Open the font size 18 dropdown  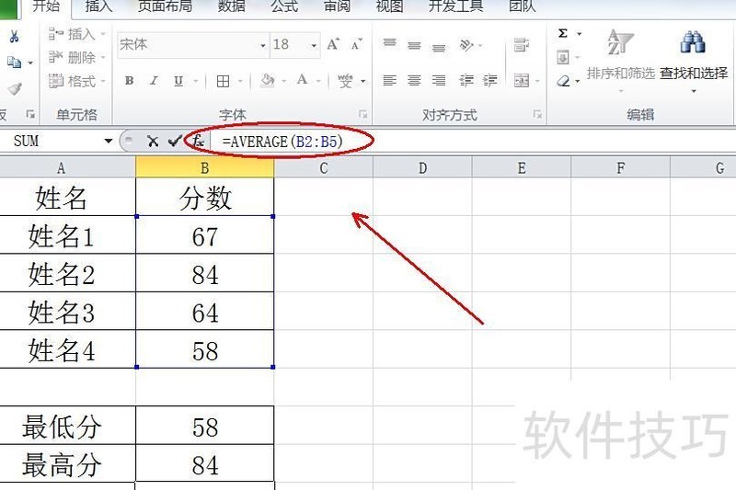tap(314, 45)
